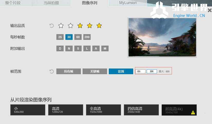This screenshot has height=124, width=212.
Task: Click the sunset villa preview thumbnail
Action: point(162,37)
